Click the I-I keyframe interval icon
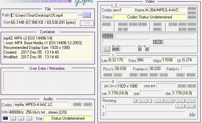The height and width of the screenshot is (123, 202). point(143,48)
